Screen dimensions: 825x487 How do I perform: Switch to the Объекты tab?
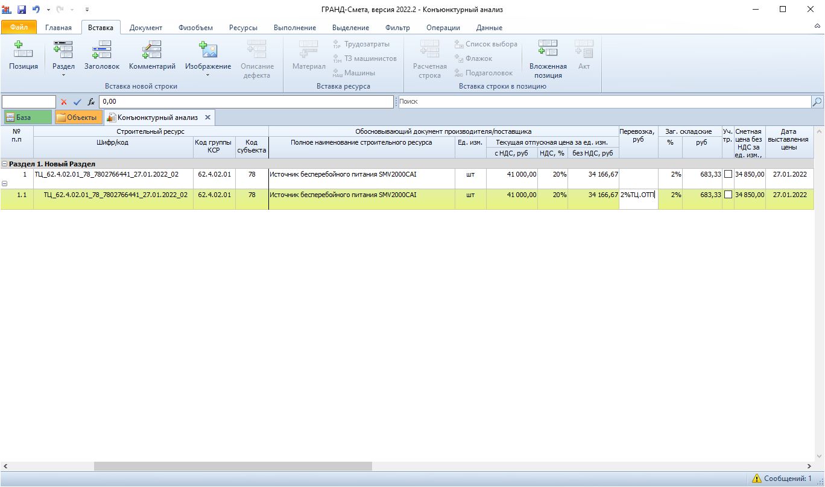[77, 118]
